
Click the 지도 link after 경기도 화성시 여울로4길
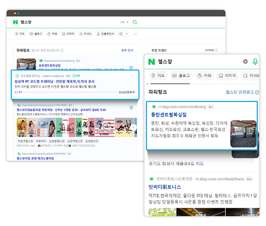pos(200,164)
